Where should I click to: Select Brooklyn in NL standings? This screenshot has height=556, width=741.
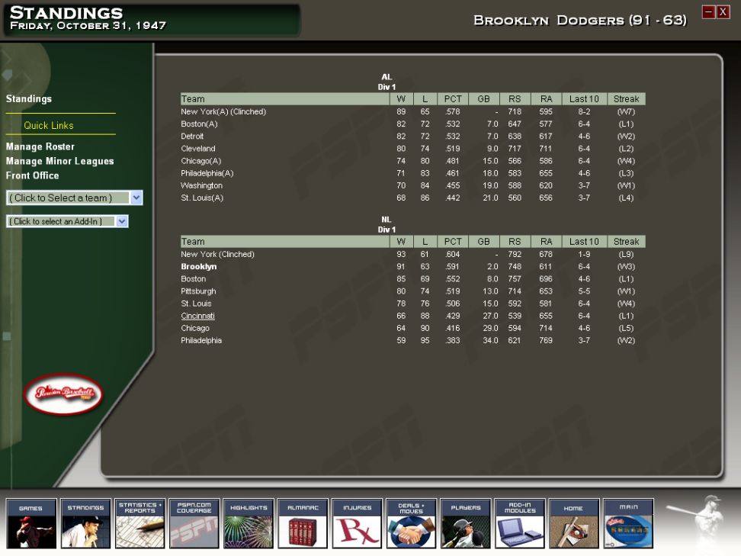pyautogui.click(x=198, y=267)
